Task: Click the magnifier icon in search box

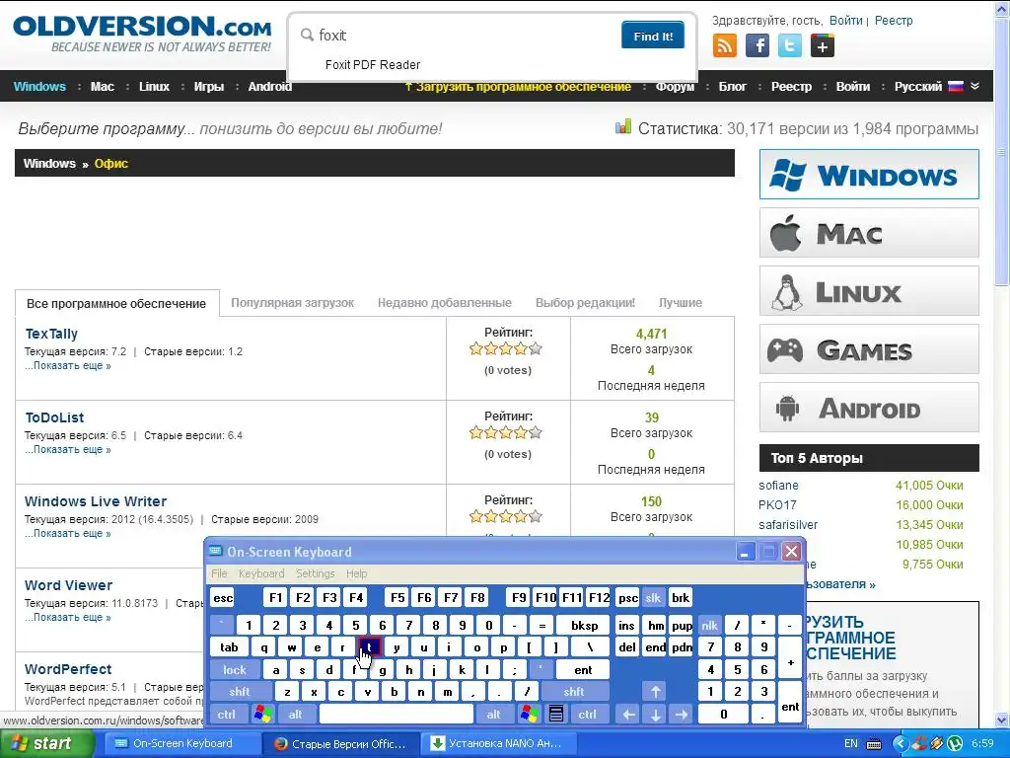Action: pos(308,35)
